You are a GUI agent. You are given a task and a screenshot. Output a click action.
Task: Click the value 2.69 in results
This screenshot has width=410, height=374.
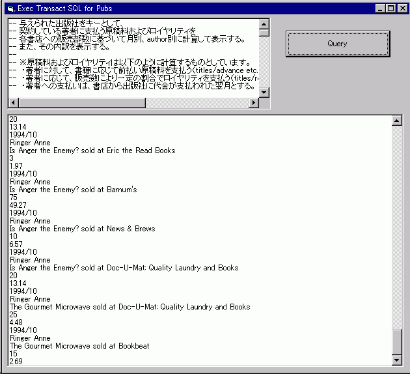16,362
